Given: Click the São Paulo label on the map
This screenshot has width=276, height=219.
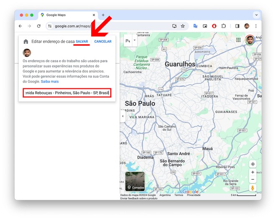Looking at the screenshot, I should (140, 103).
